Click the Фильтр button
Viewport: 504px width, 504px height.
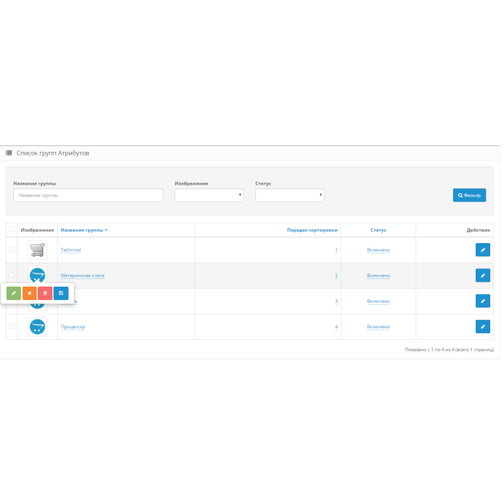pyautogui.click(x=469, y=195)
